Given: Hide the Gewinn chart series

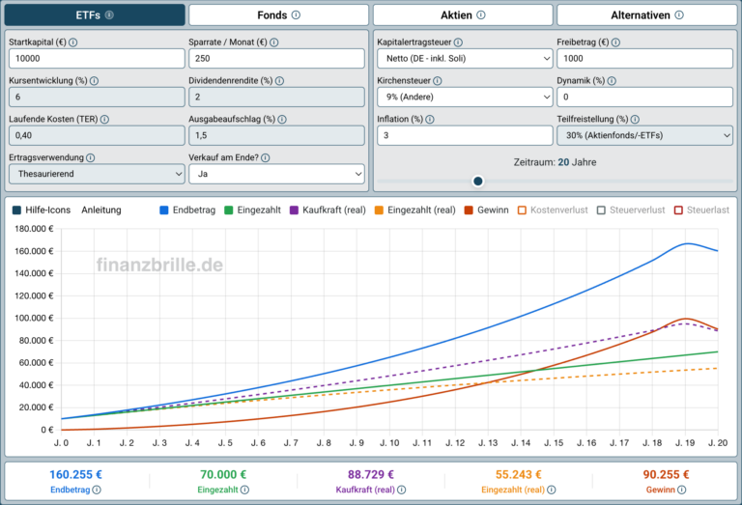Looking at the screenshot, I should coord(486,210).
